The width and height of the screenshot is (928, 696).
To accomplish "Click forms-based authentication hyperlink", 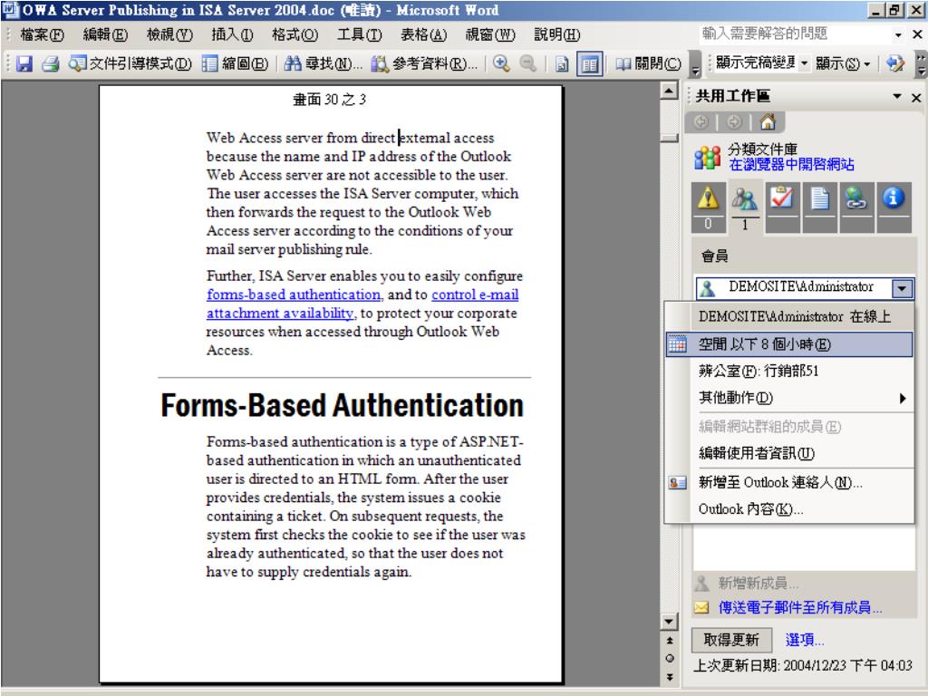I will coord(294,295).
